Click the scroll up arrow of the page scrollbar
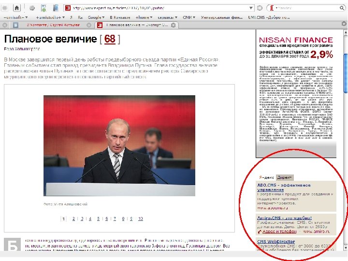This screenshot has width=348, height=261. pos(346,32)
